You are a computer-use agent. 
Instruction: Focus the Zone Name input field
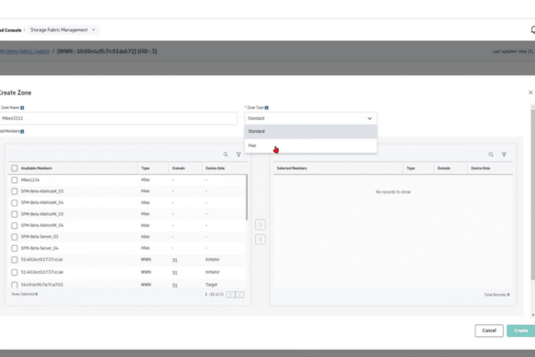pyautogui.click(x=118, y=118)
